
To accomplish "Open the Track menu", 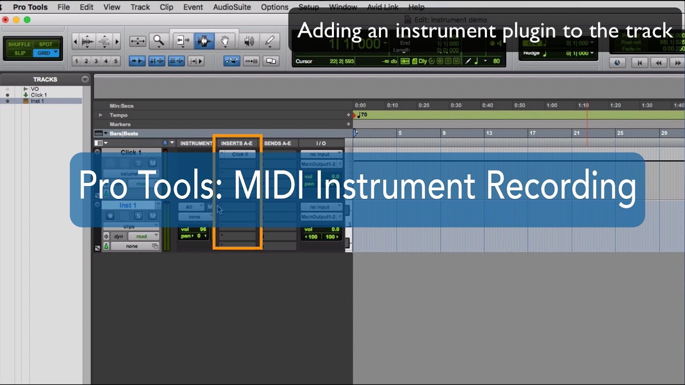I will point(140,7).
